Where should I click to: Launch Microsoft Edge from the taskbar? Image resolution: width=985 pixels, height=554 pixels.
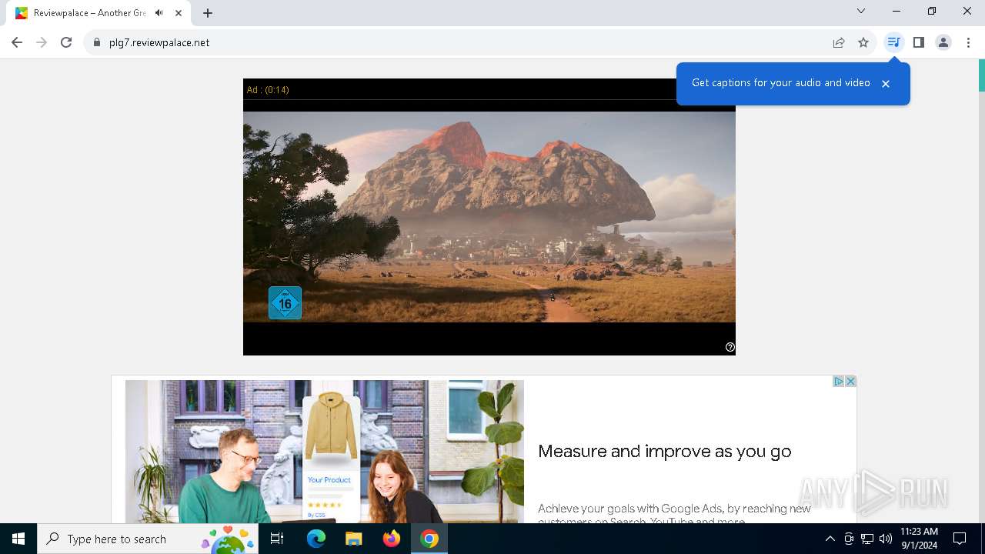(316, 539)
